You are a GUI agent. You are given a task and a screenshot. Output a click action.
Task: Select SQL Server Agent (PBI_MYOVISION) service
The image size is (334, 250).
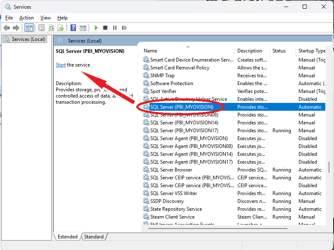click(189, 138)
